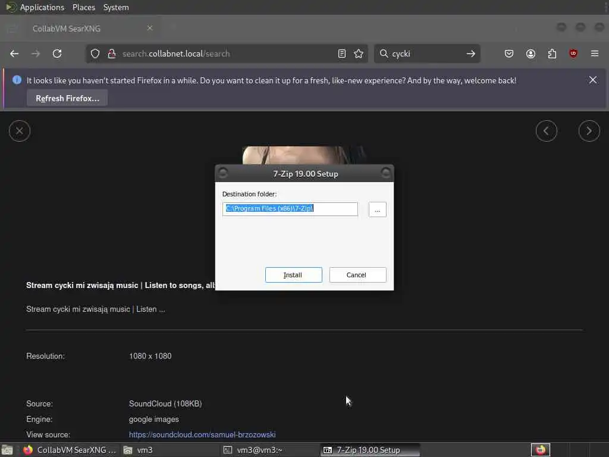Submit the cycki search with arrow
This screenshot has width=609, height=457.
[x=471, y=54]
